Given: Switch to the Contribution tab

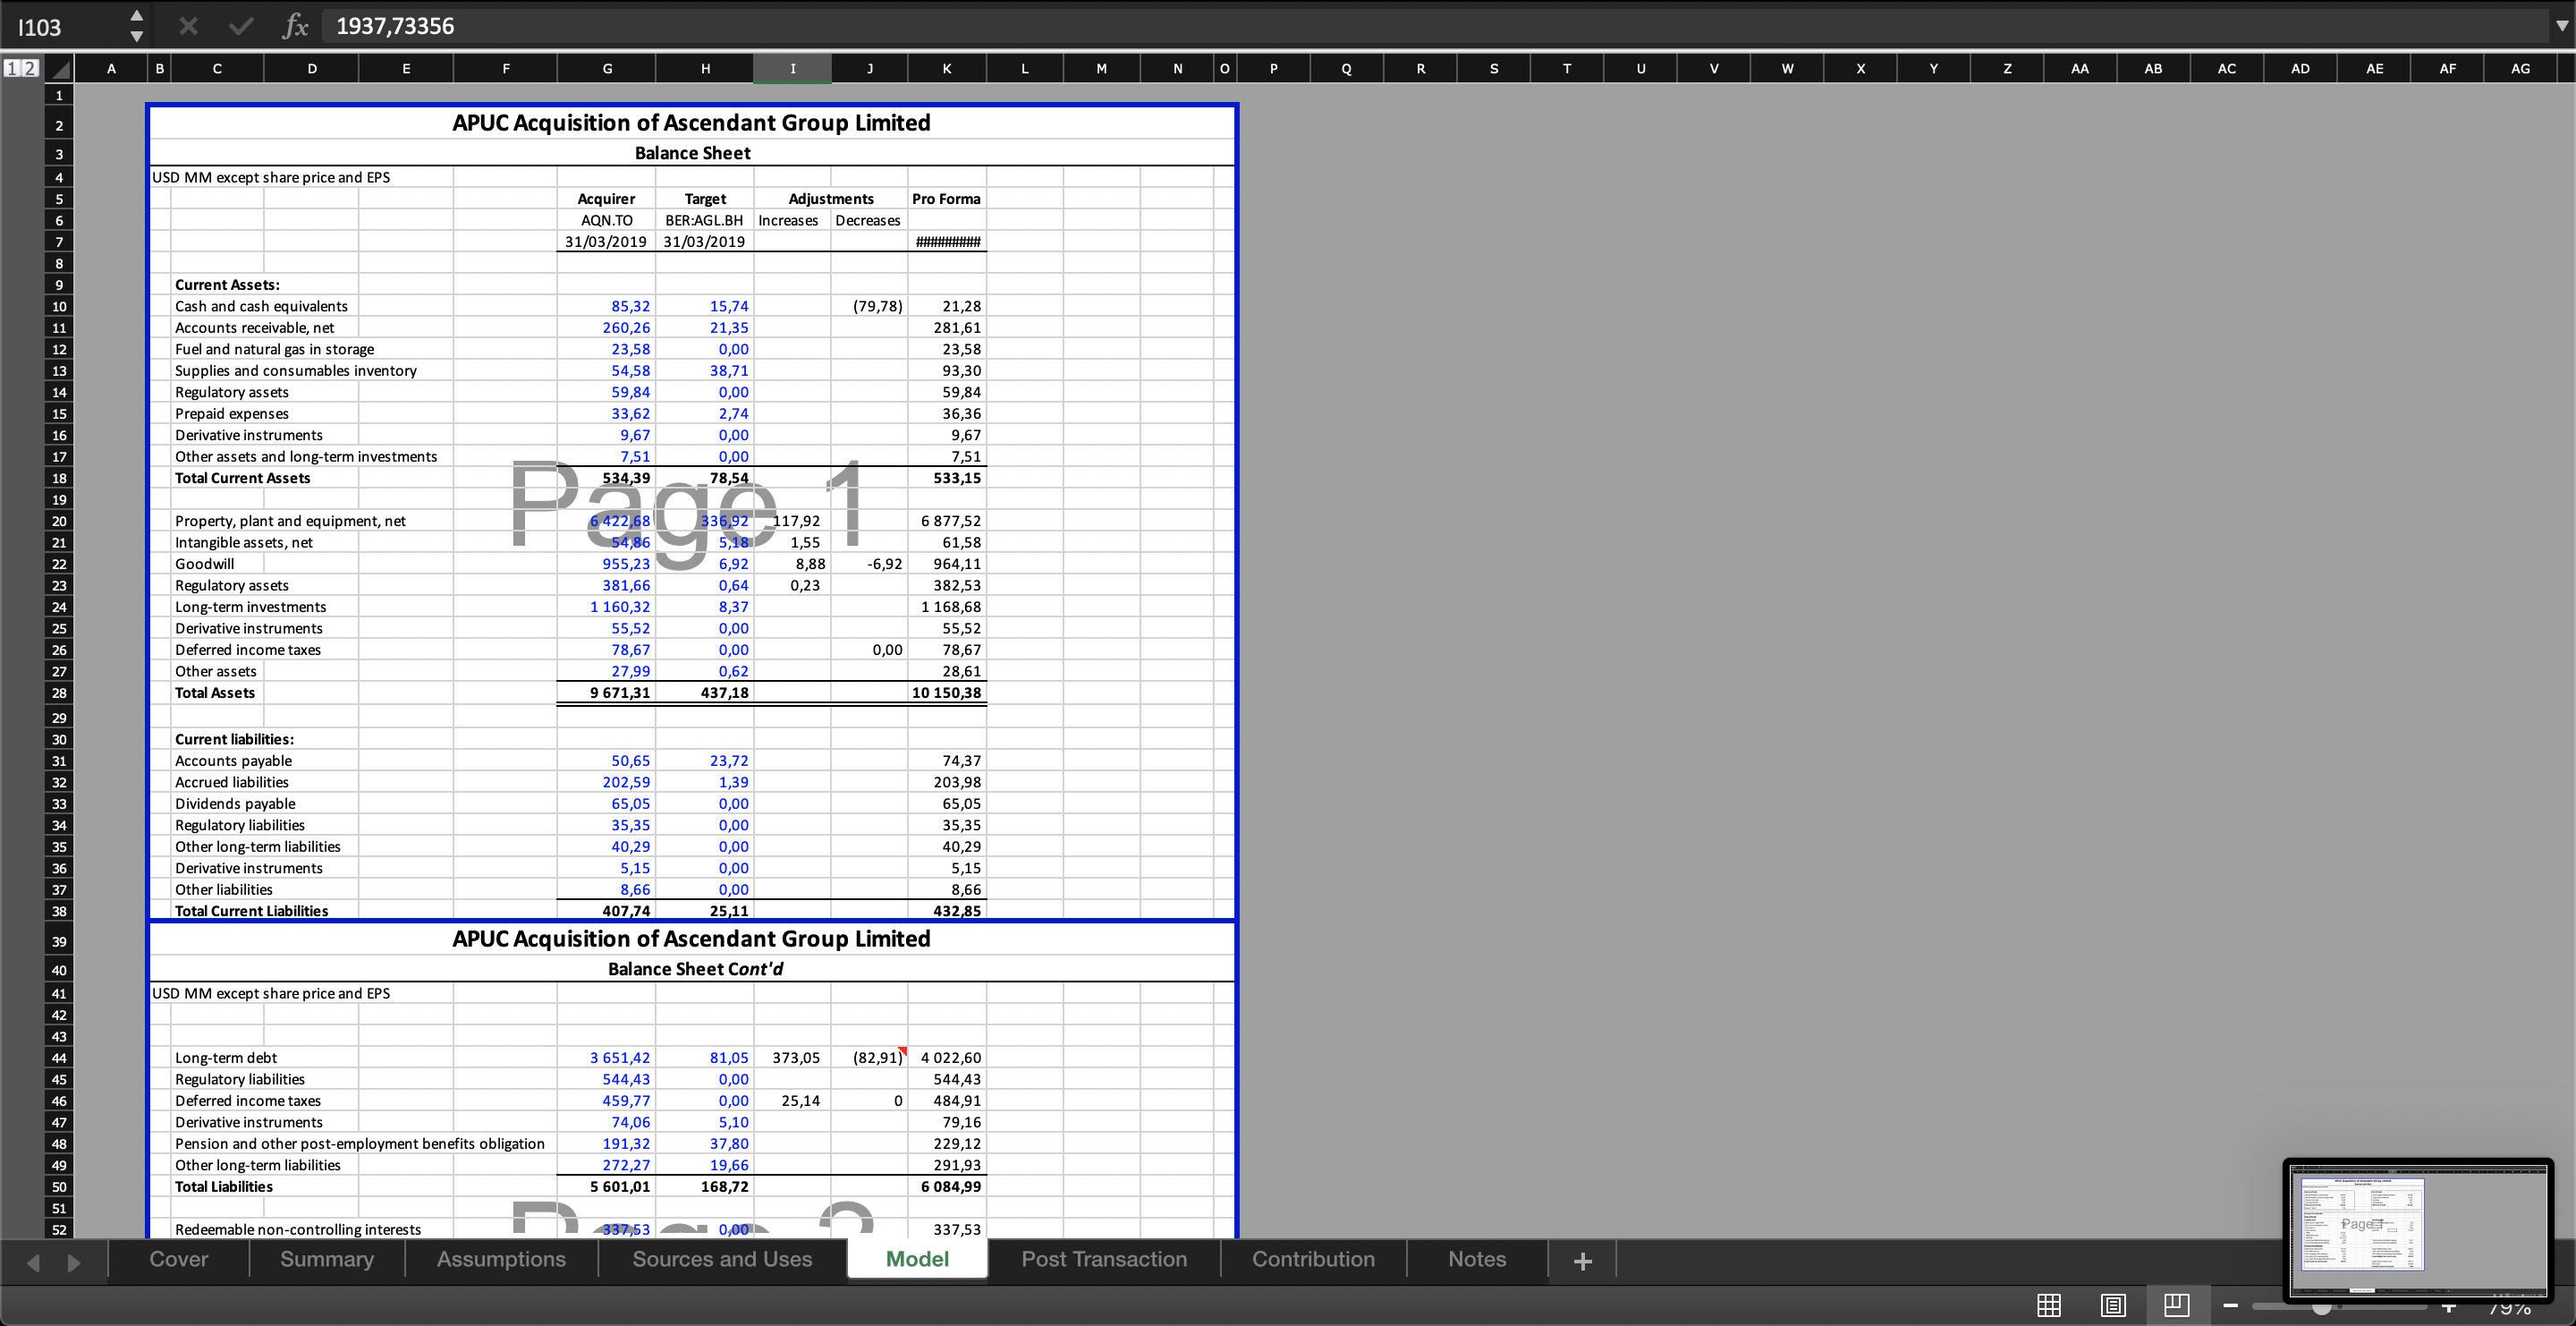Looking at the screenshot, I should coord(1313,1259).
